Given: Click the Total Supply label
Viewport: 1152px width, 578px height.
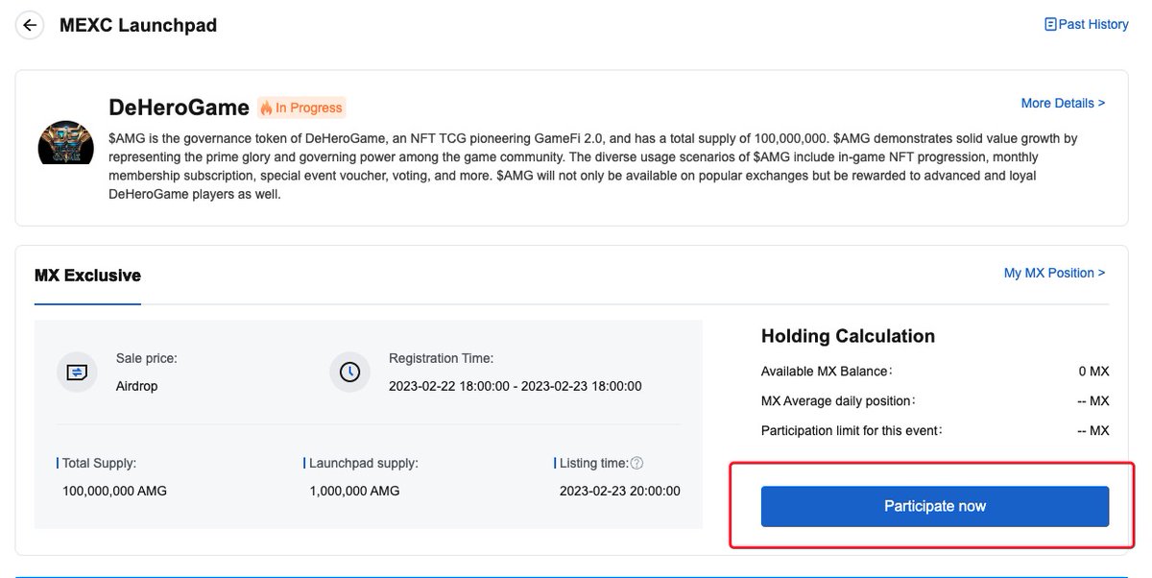Looking at the screenshot, I should point(99,463).
